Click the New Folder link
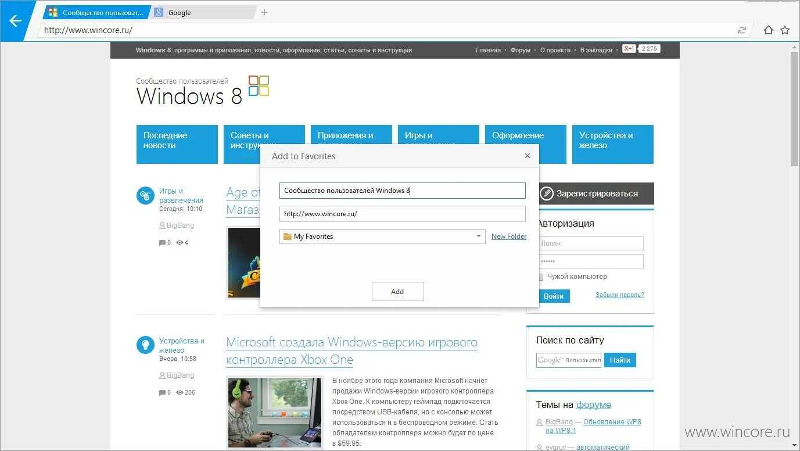This screenshot has height=451, width=800. click(x=509, y=237)
